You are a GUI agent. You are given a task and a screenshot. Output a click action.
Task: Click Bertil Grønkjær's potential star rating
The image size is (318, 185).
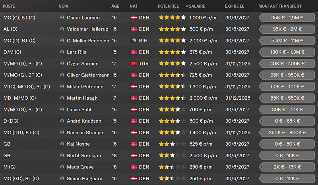click(x=172, y=156)
